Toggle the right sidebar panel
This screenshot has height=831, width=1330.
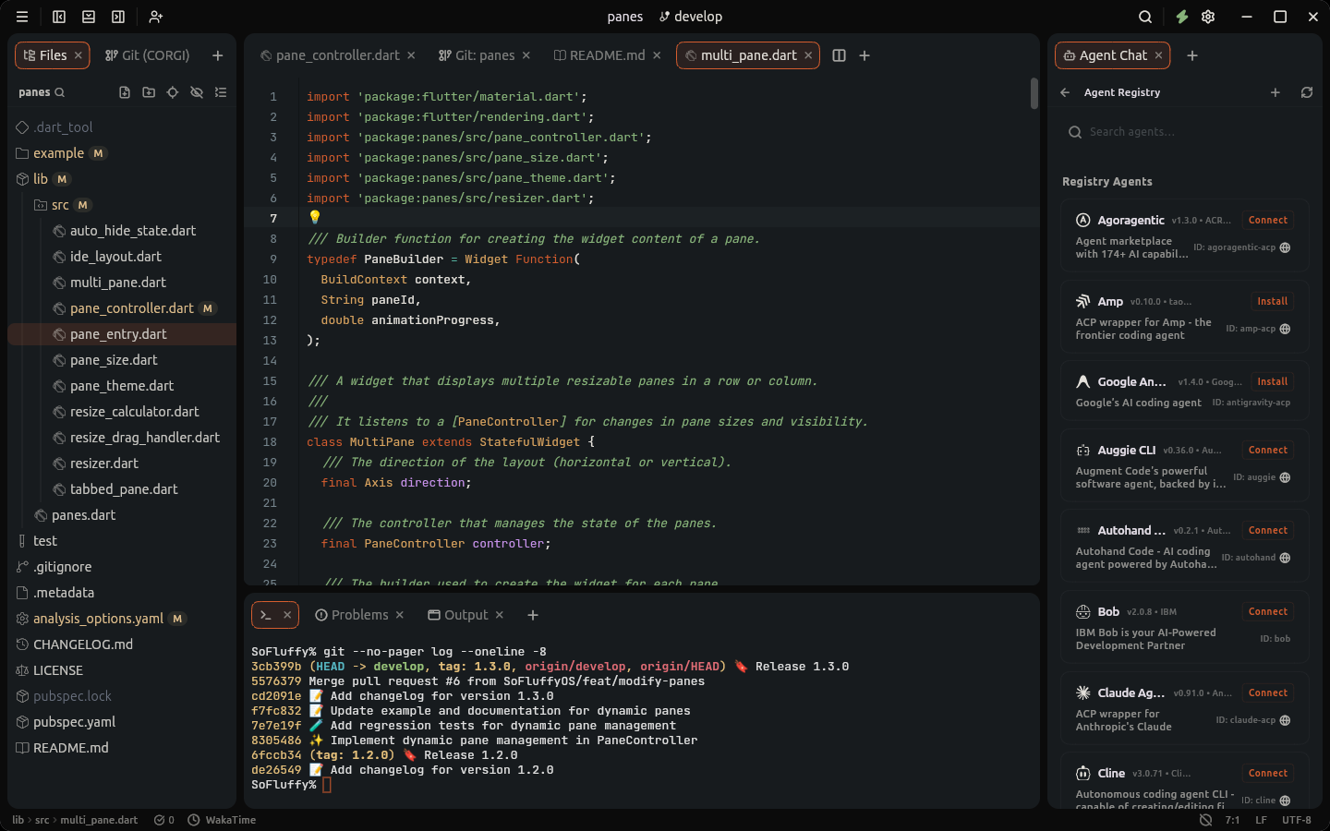118,17
